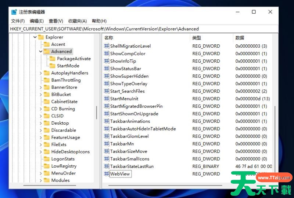Click the ShowStatusBar value icon
This screenshot has height=198, width=294.
(x=107, y=69)
